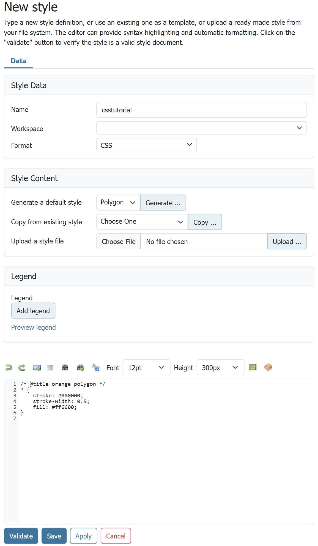Open the color palette chooser icon
318x546 pixels.
(x=268, y=367)
